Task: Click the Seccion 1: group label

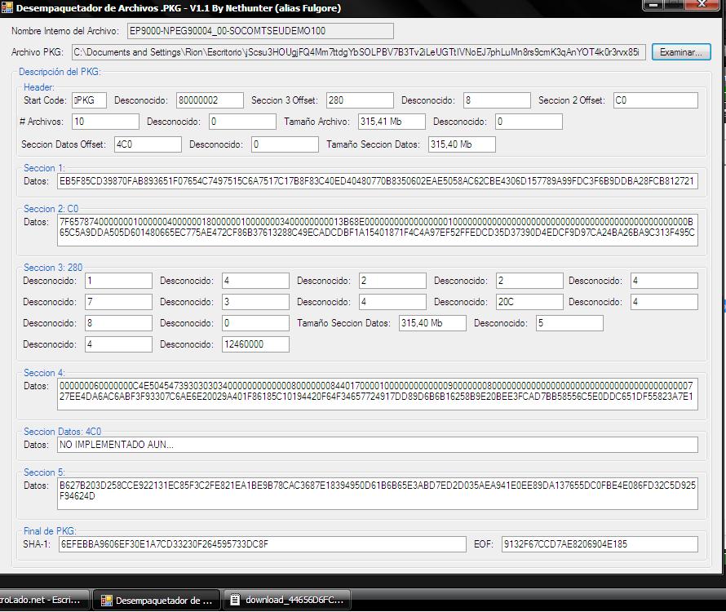Action: point(44,168)
